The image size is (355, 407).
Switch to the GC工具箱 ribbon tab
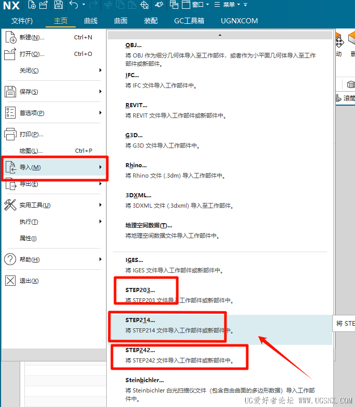point(189,21)
